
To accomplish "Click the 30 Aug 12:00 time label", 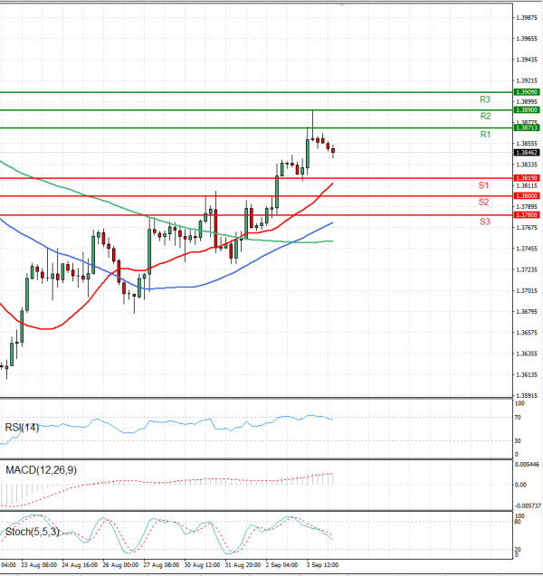I will tap(202, 564).
